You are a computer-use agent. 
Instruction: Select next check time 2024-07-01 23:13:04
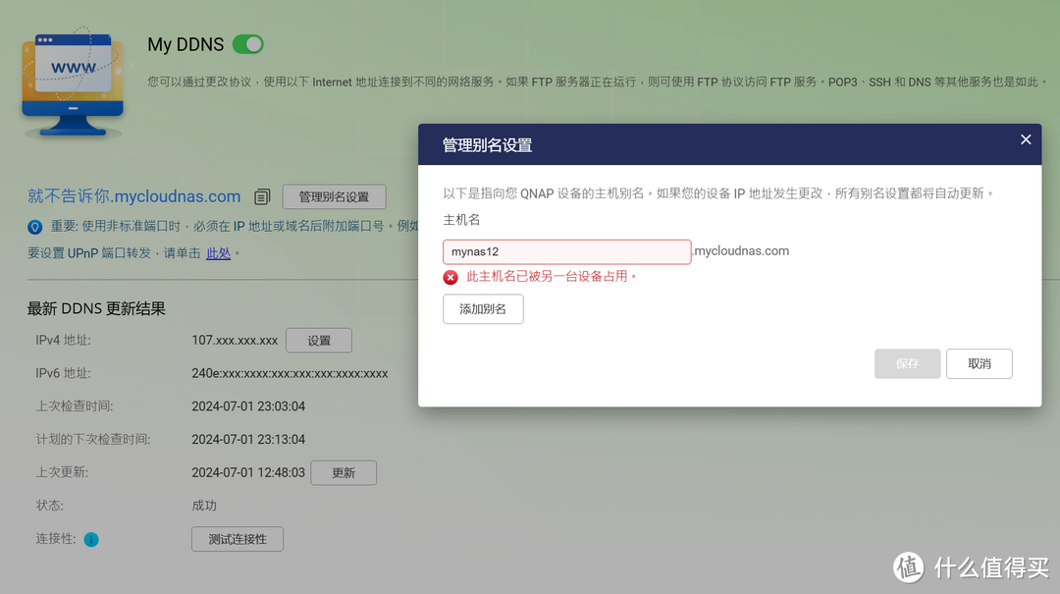click(248, 440)
